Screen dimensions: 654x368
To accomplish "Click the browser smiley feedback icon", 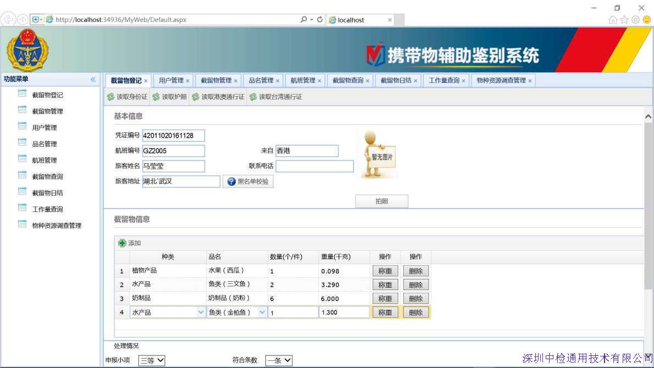I will click(x=647, y=20).
